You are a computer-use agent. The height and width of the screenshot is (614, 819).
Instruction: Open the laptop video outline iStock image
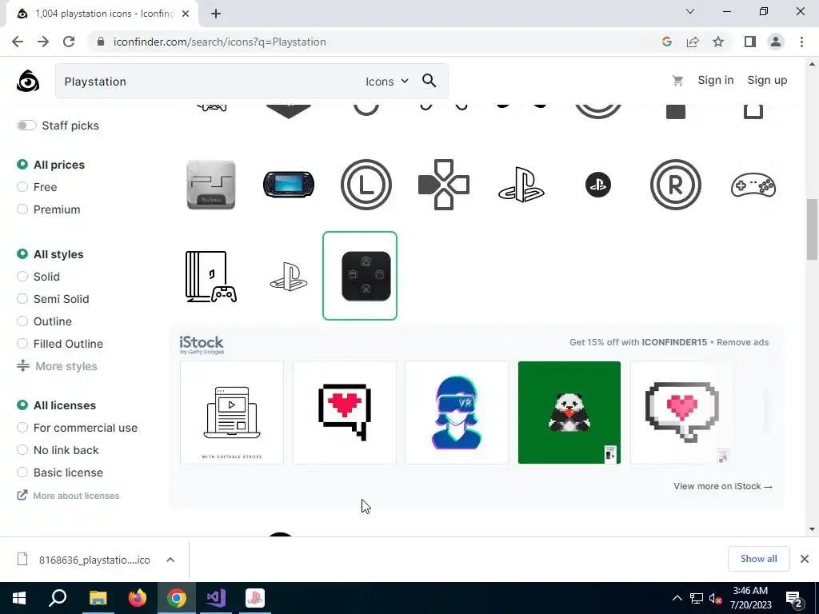coord(232,413)
